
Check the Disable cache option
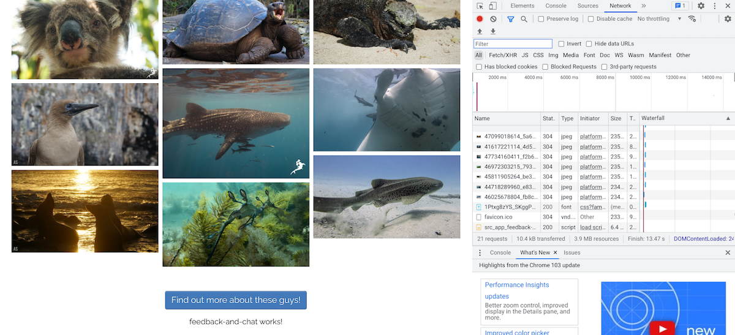[x=591, y=19]
